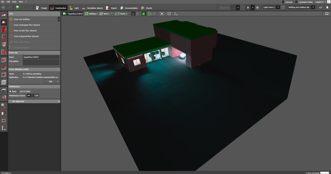The image size is (331, 174).
Task: Click the back navigation arrow
Action: pos(3,8)
